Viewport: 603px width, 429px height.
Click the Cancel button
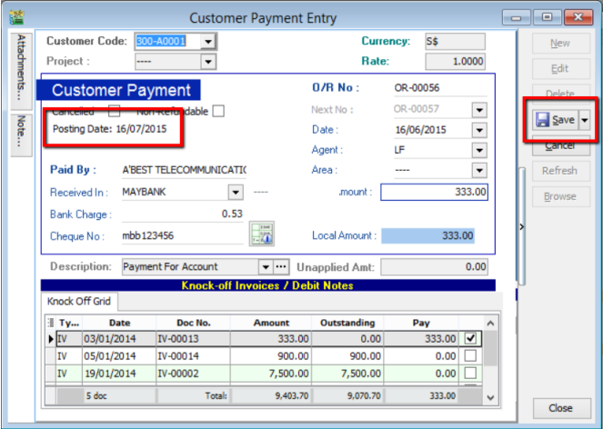pos(559,145)
